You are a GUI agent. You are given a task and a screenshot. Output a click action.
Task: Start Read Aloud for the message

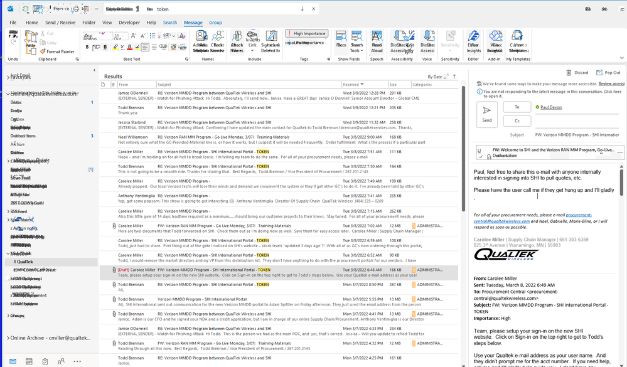tap(378, 41)
